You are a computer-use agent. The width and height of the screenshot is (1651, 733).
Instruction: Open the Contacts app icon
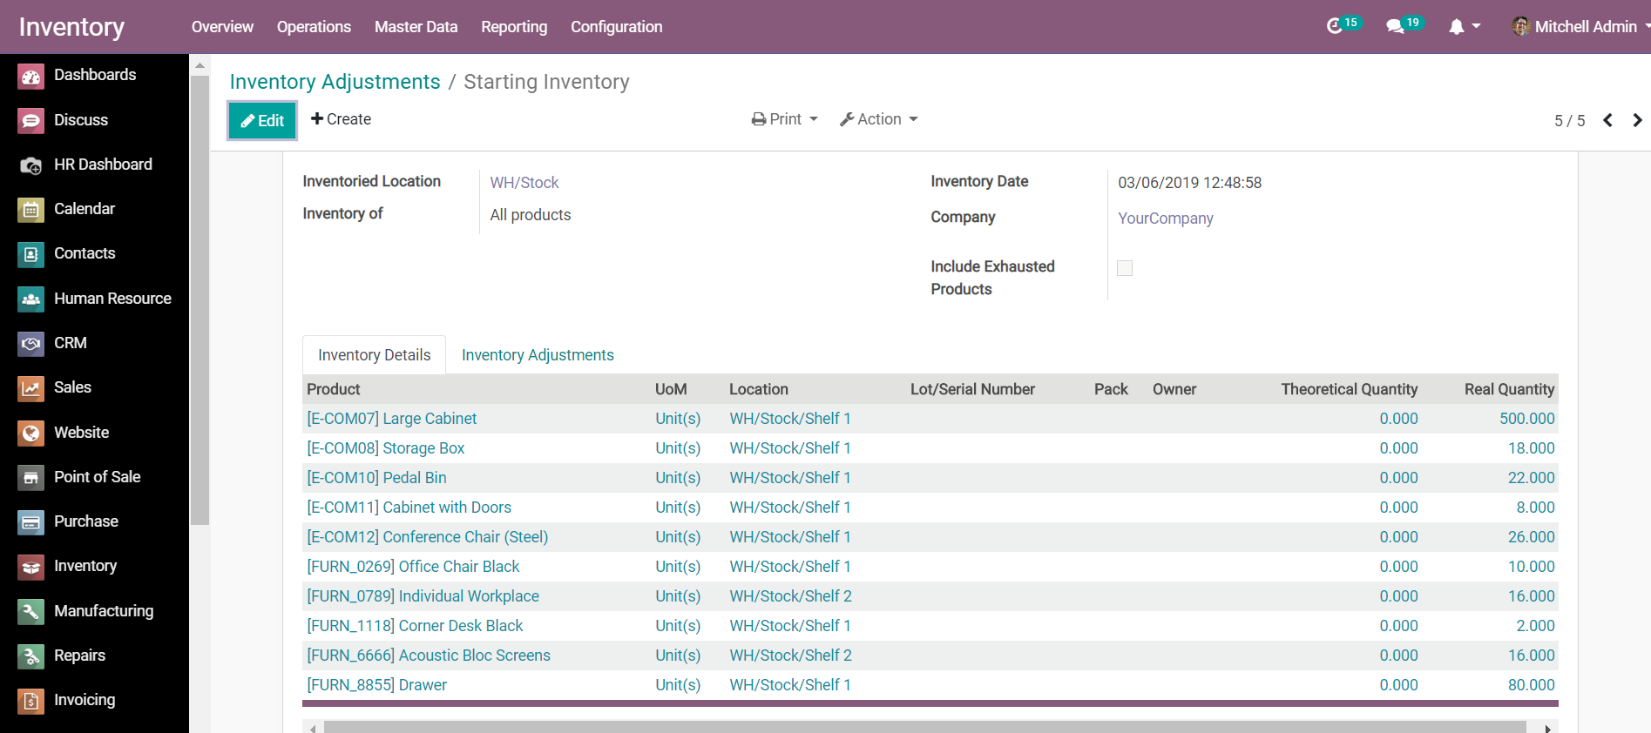(31, 253)
